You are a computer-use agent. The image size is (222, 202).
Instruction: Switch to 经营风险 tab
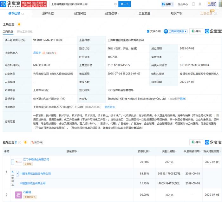click(x=80, y=13)
